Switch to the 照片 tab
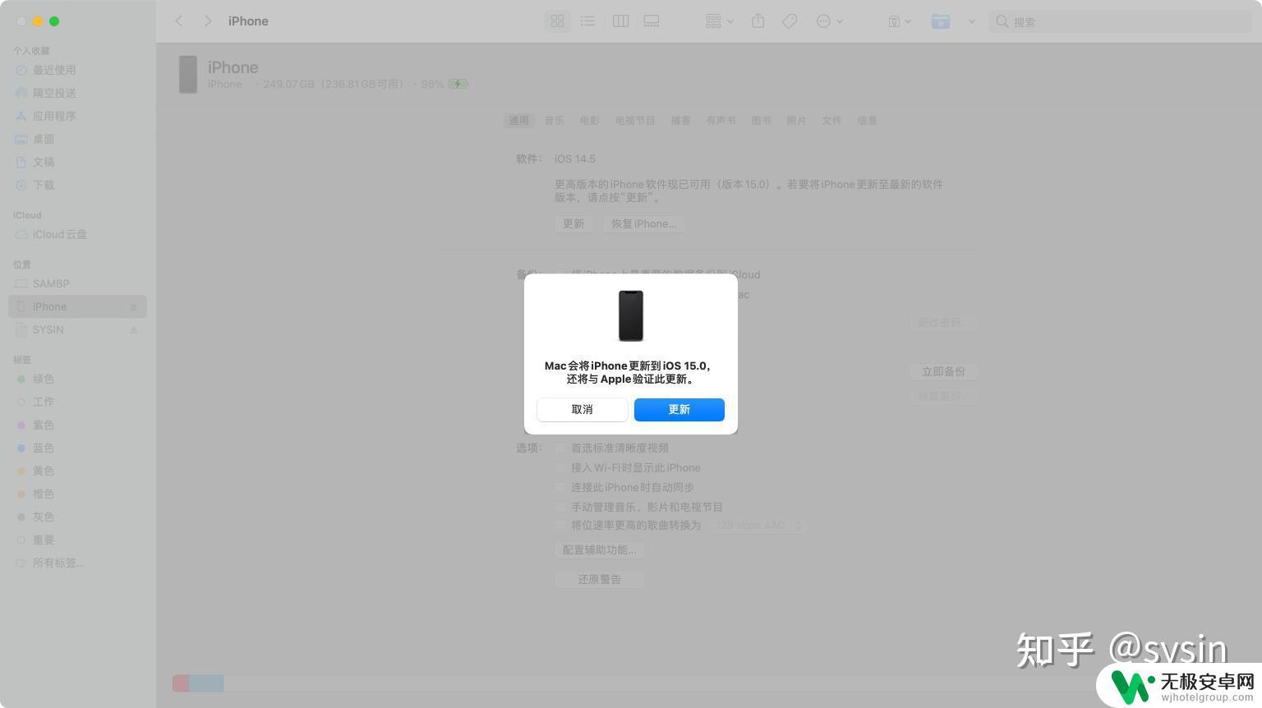 click(x=796, y=120)
